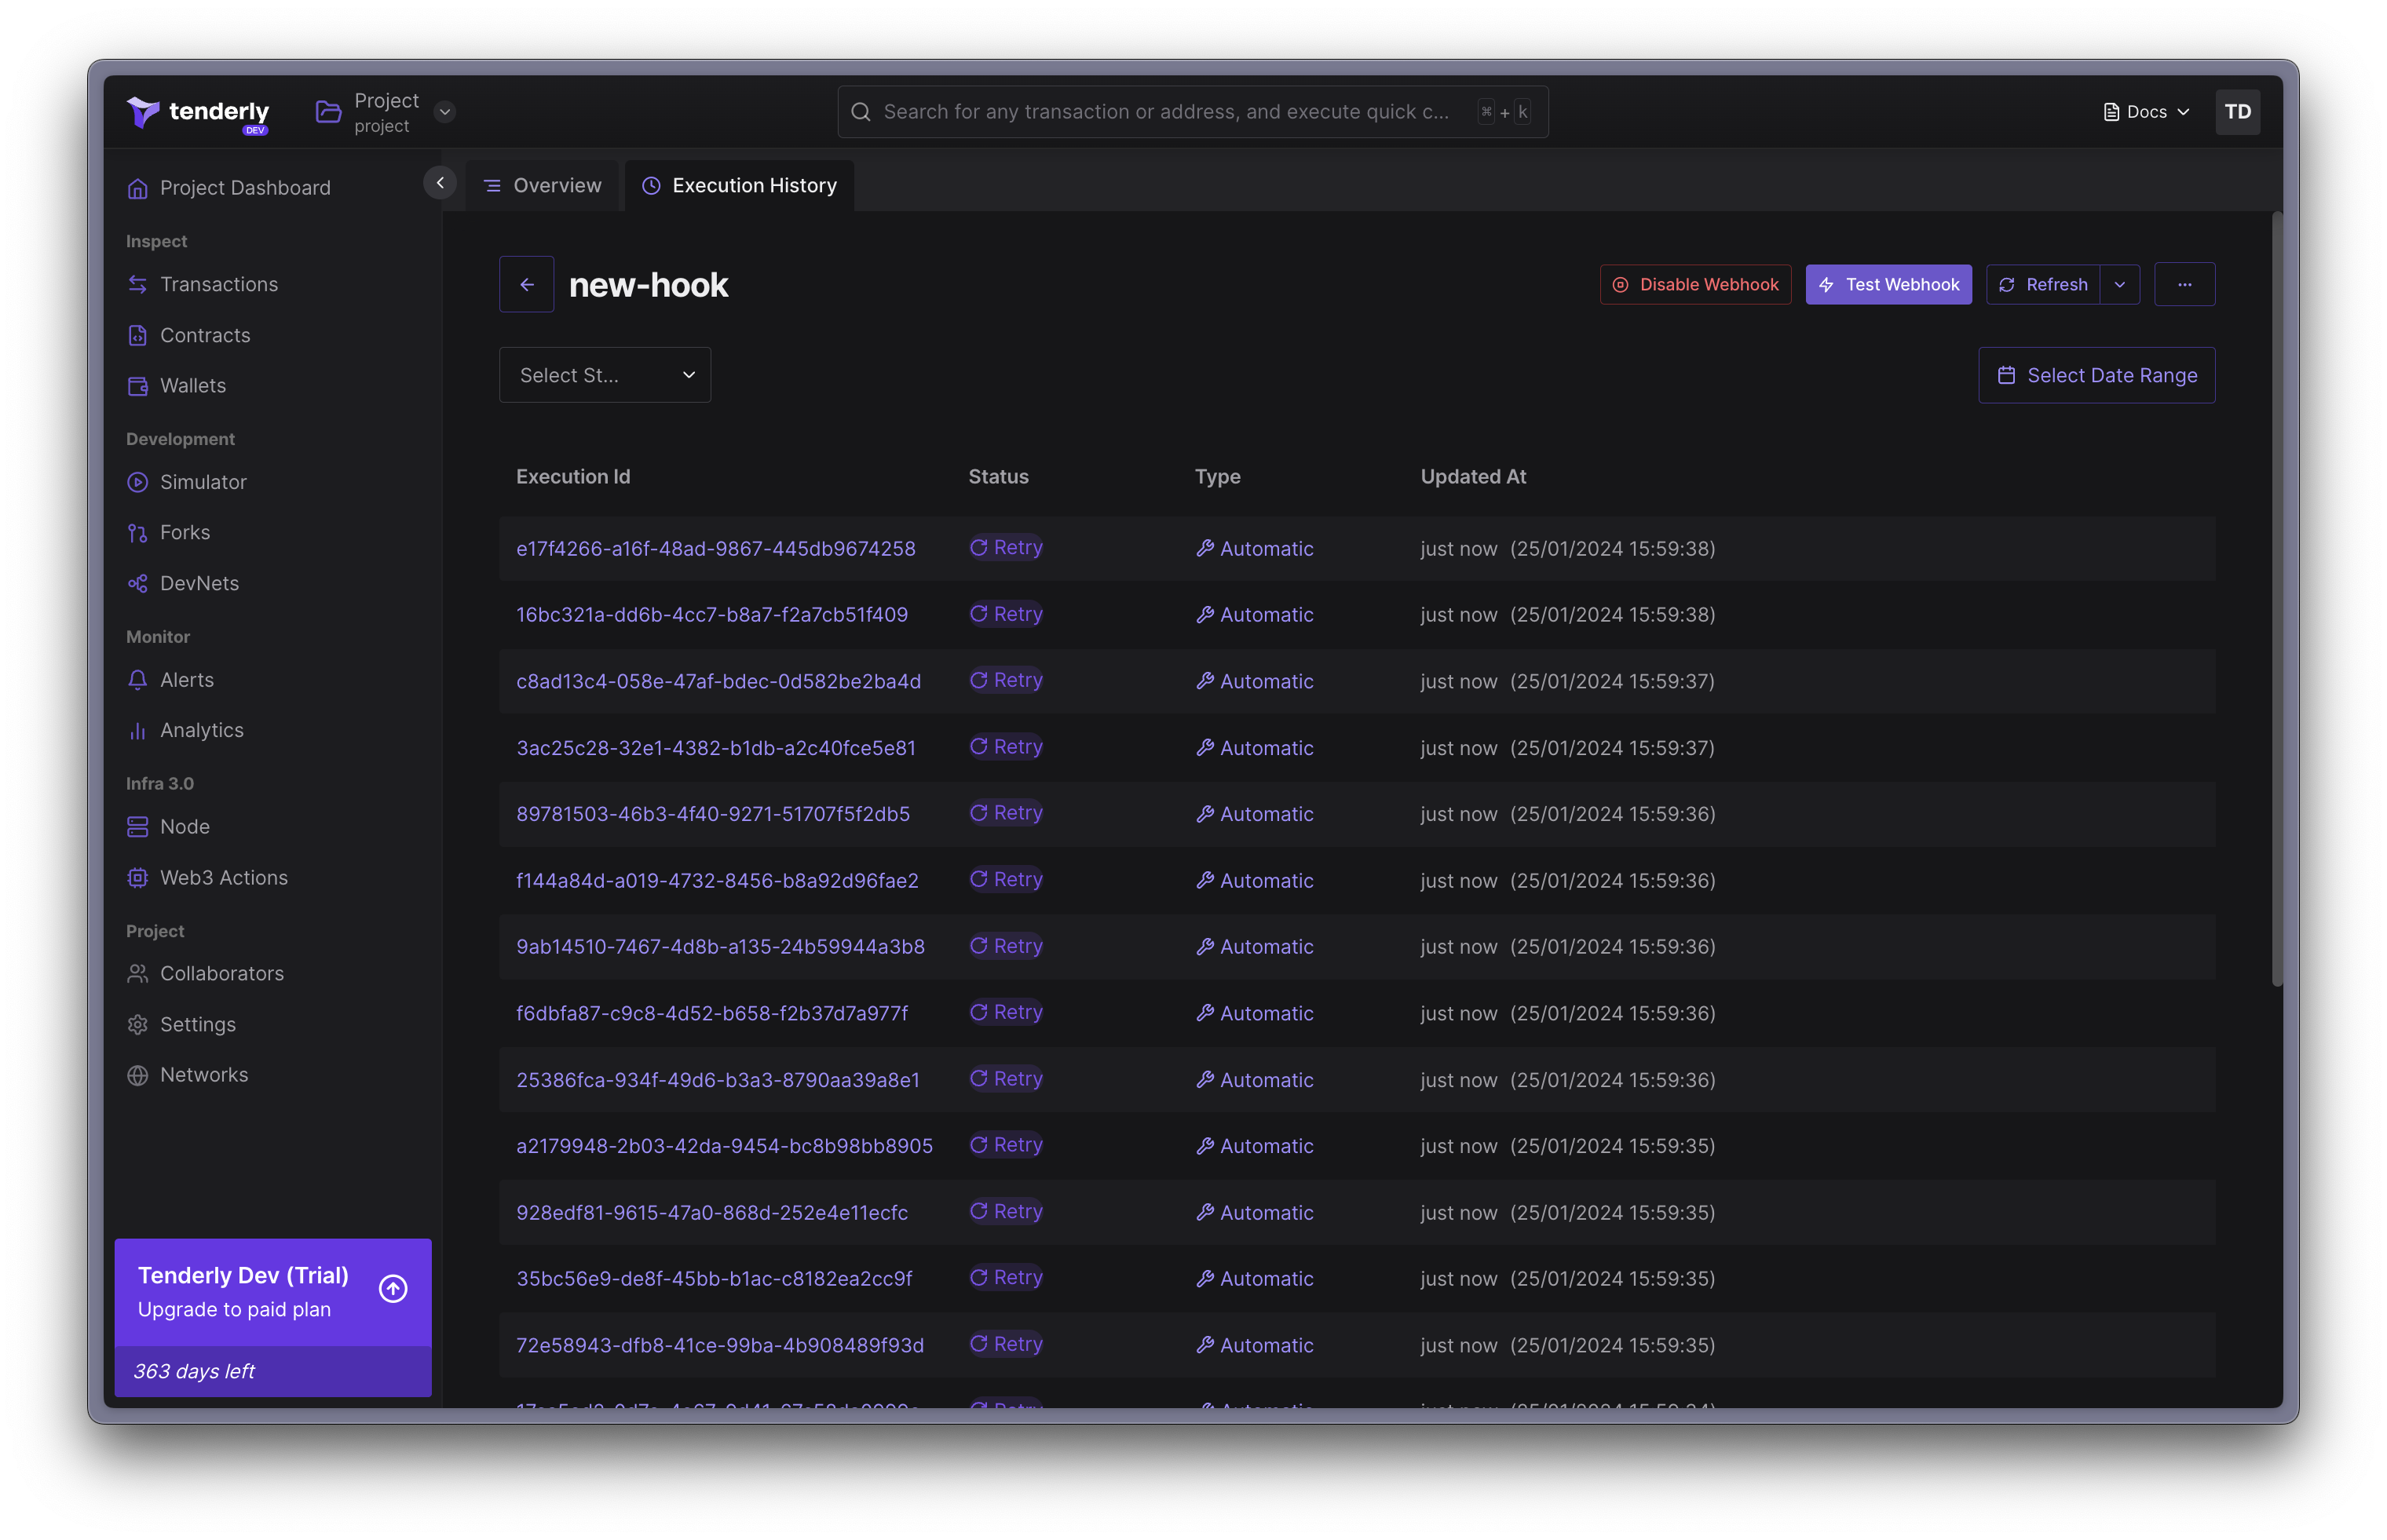Open the TD user avatar menu
The image size is (2387, 1540).
coord(2237,112)
